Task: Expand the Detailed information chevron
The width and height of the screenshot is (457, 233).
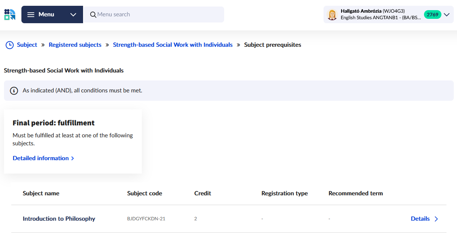Action: point(73,158)
